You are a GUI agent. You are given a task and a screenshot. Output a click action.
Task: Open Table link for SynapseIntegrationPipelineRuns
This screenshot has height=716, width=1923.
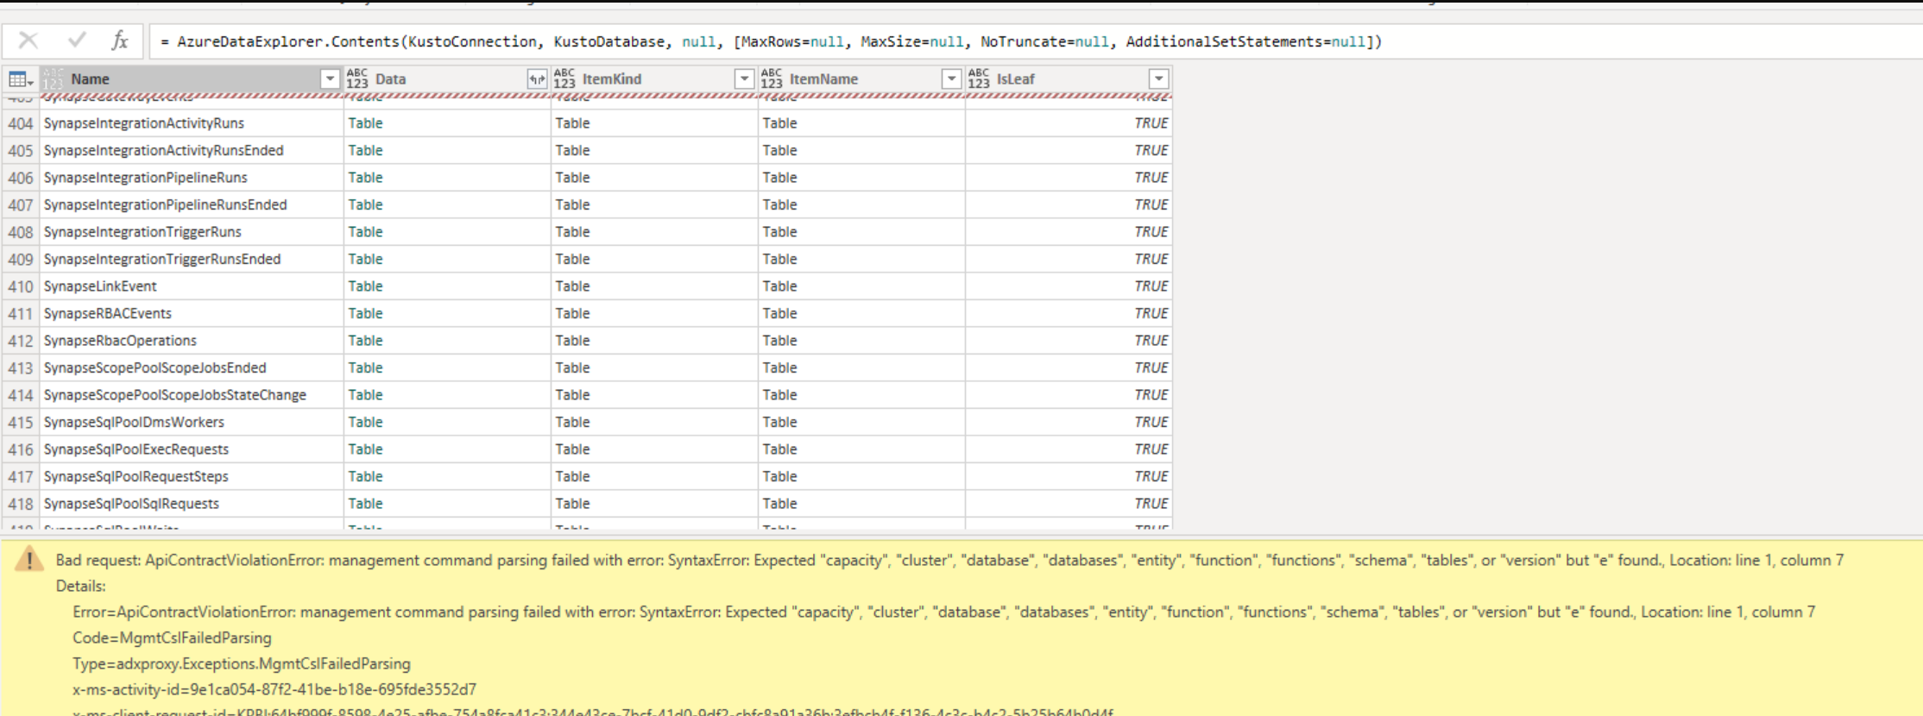tap(365, 178)
